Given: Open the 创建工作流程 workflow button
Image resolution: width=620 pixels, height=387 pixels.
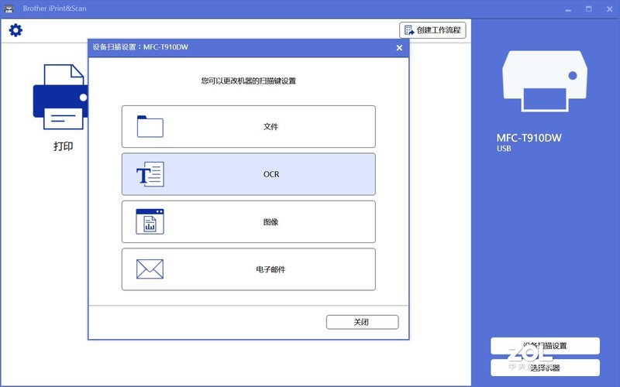Looking at the screenshot, I should click(432, 30).
